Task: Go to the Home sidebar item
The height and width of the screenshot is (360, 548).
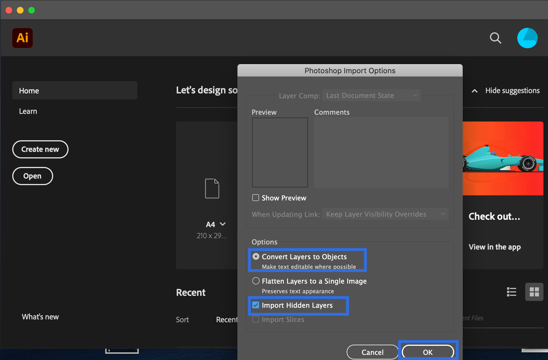Action: tap(75, 91)
